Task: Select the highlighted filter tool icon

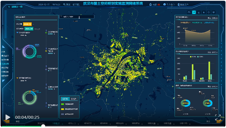Action: point(194,12)
